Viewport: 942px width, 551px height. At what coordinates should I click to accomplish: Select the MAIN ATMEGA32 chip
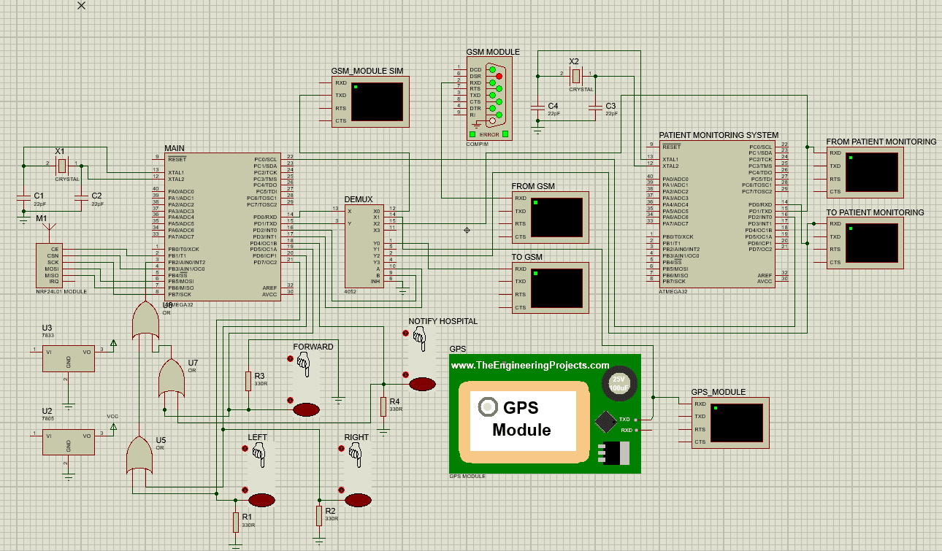tap(223, 226)
